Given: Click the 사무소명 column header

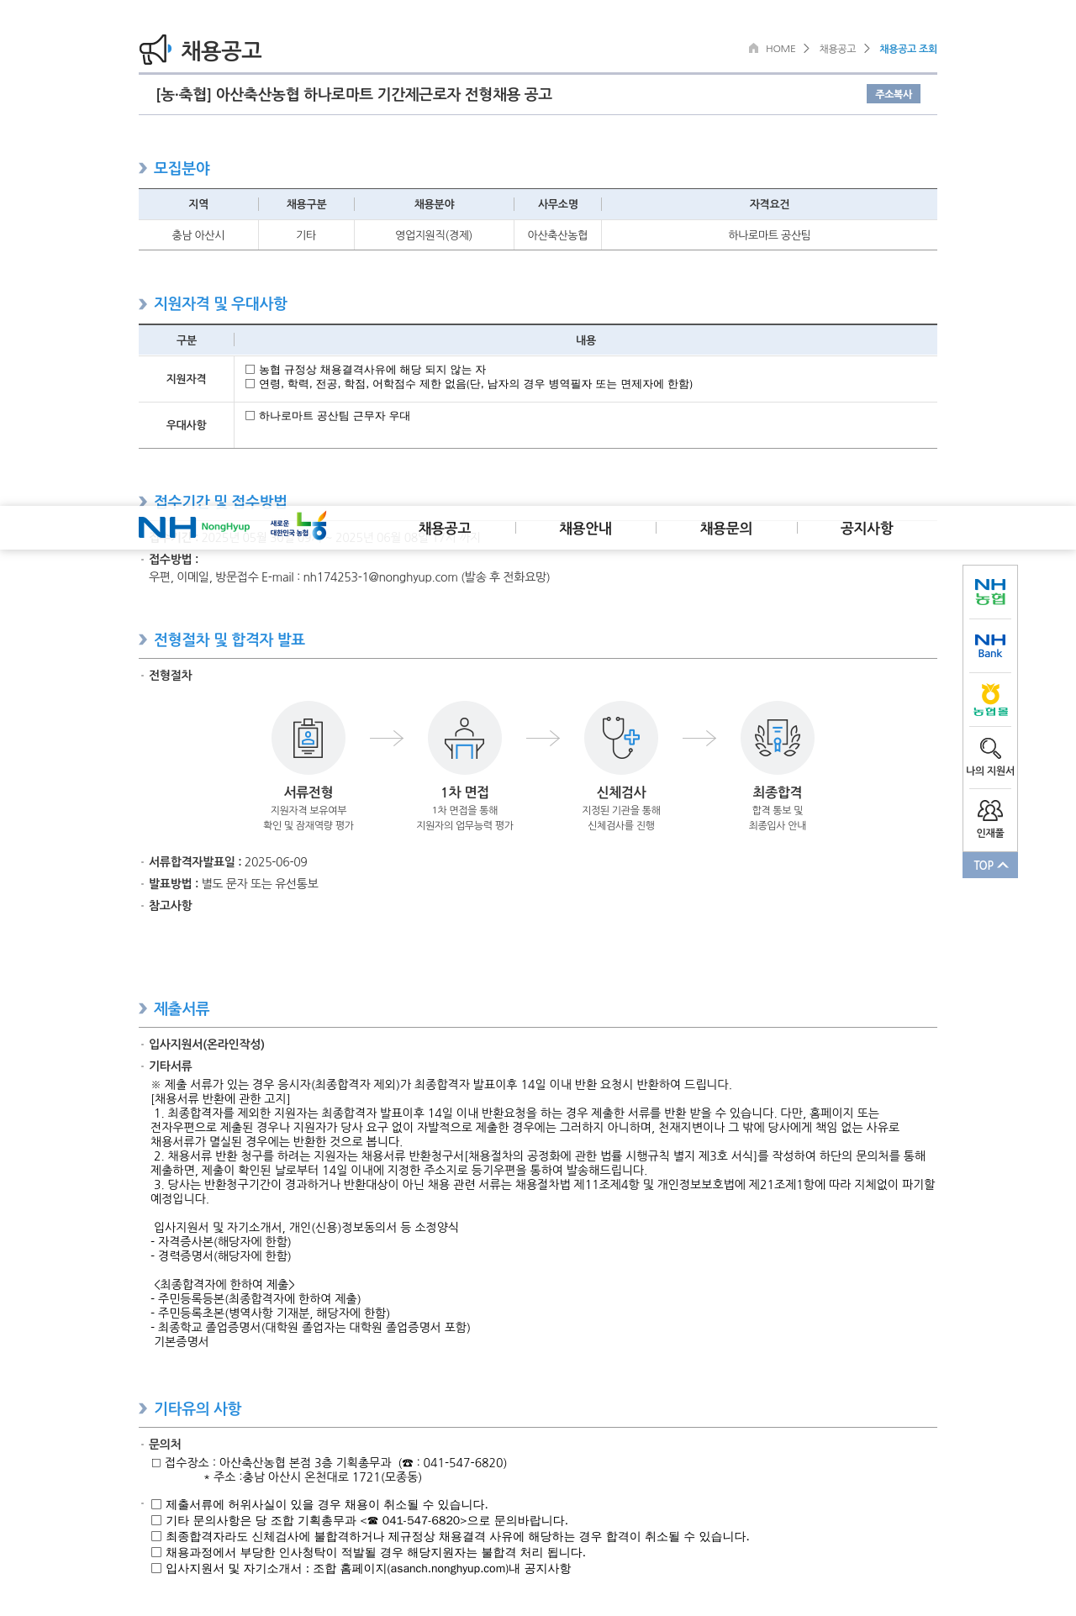Looking at the screenshot, I should point(558,204).
